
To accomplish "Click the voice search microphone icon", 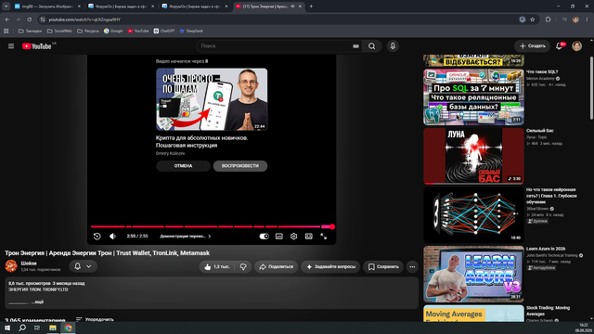I will pos(393,45).
